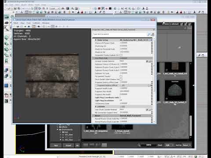The image size is (211, 158).
Task: Select the dark blob mode icon below Camera mode
Action: [7, 23]
